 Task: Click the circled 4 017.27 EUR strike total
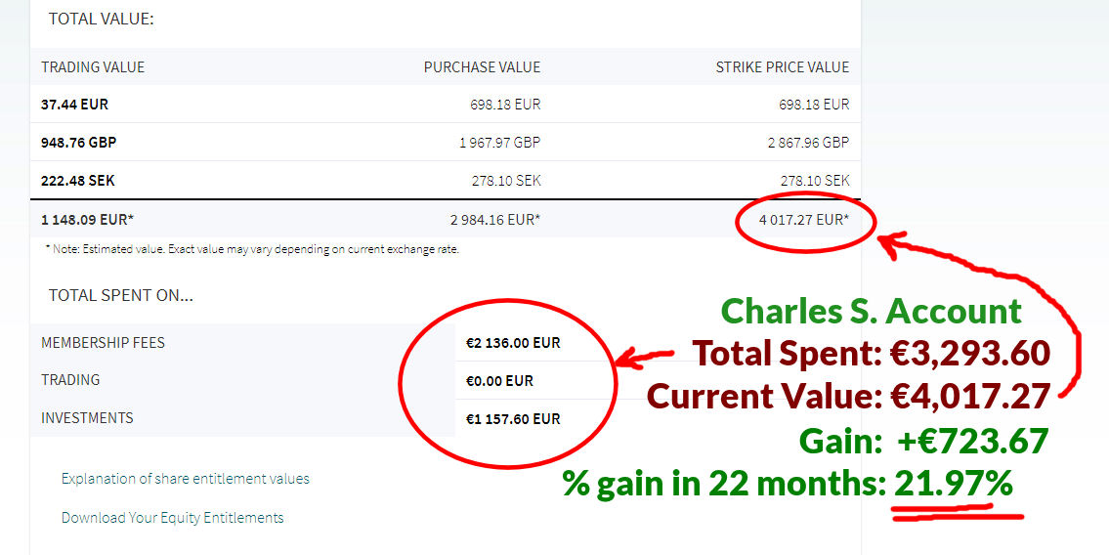pos(804,219)
